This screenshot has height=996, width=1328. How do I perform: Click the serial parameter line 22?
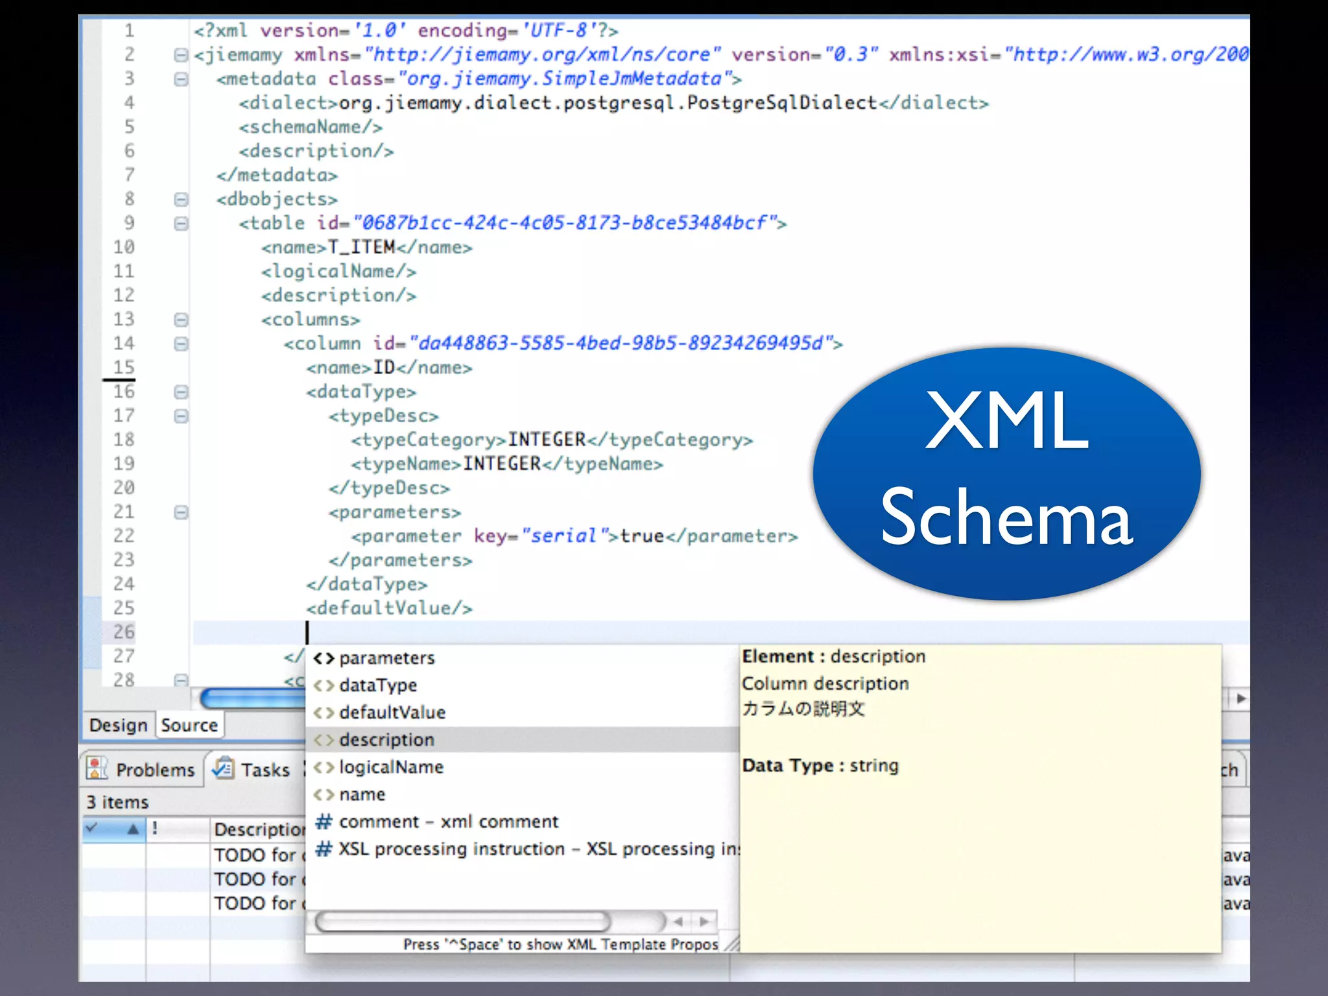(575, 536)
